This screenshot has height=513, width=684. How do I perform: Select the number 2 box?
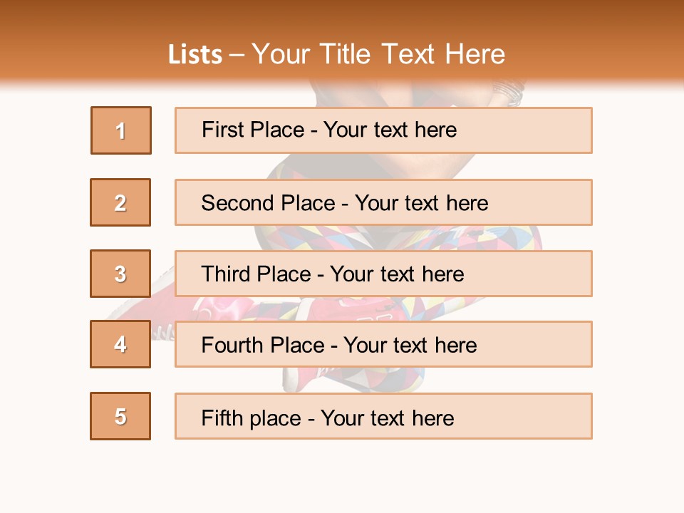point(120,202)
